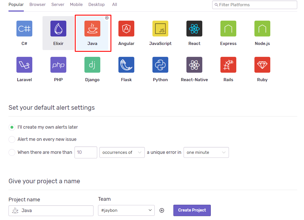Screen dimensions: 304x220
Task: Select the Java platform tile
Action: click(x=92, y=33)
